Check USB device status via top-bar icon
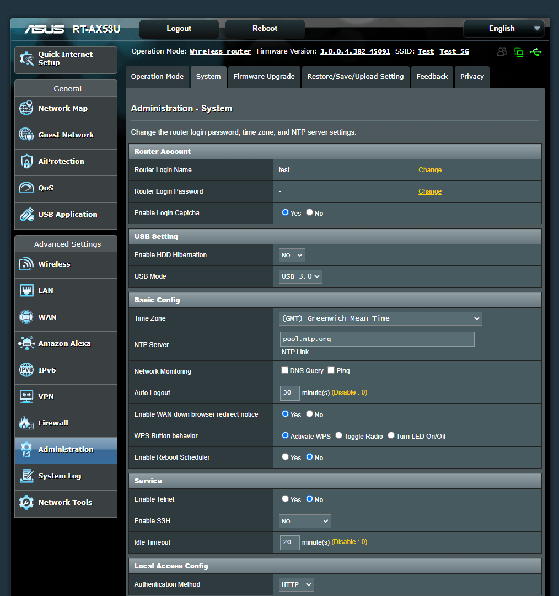 pos(535,52)
